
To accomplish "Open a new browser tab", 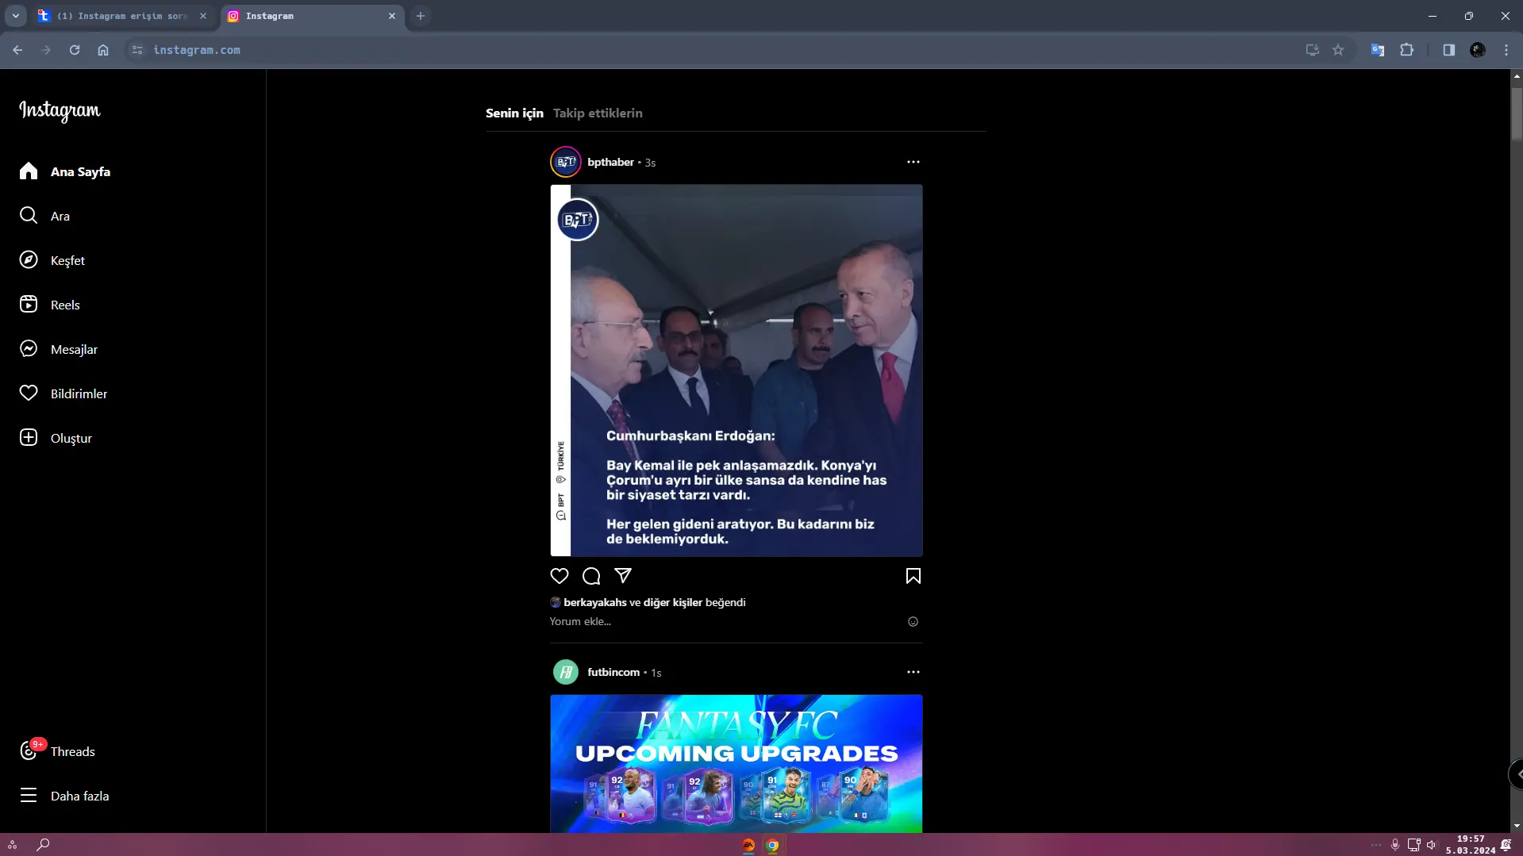I will 421,16.
